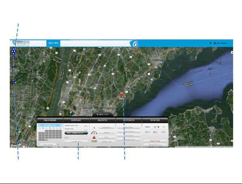
Task: Click the battery alert icon
Action: click(94, 141)
